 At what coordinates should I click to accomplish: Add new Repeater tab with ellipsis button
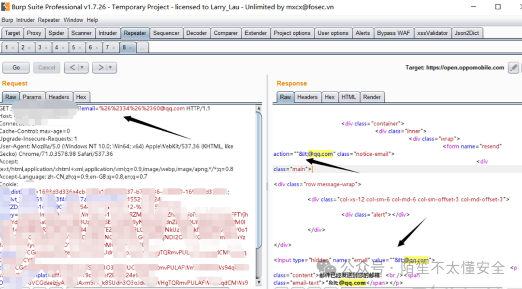[142, 48]
